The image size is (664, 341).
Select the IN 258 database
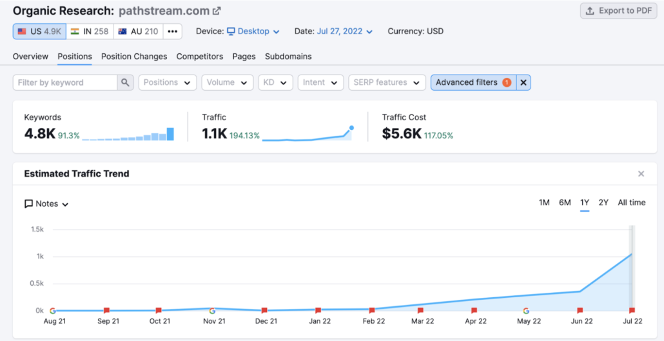(x=90, y=32)
